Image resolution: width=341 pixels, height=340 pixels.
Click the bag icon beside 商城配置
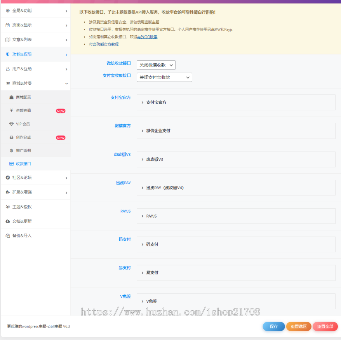coord(12,97)
